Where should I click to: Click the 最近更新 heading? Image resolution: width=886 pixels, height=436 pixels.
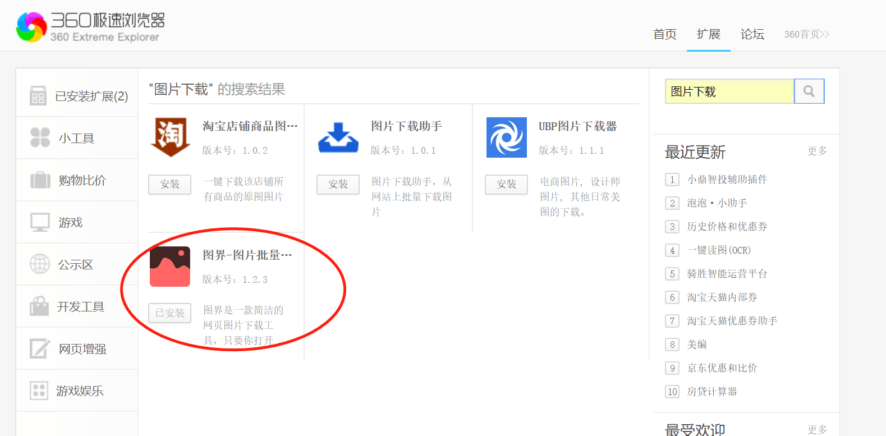click(695, 152)
